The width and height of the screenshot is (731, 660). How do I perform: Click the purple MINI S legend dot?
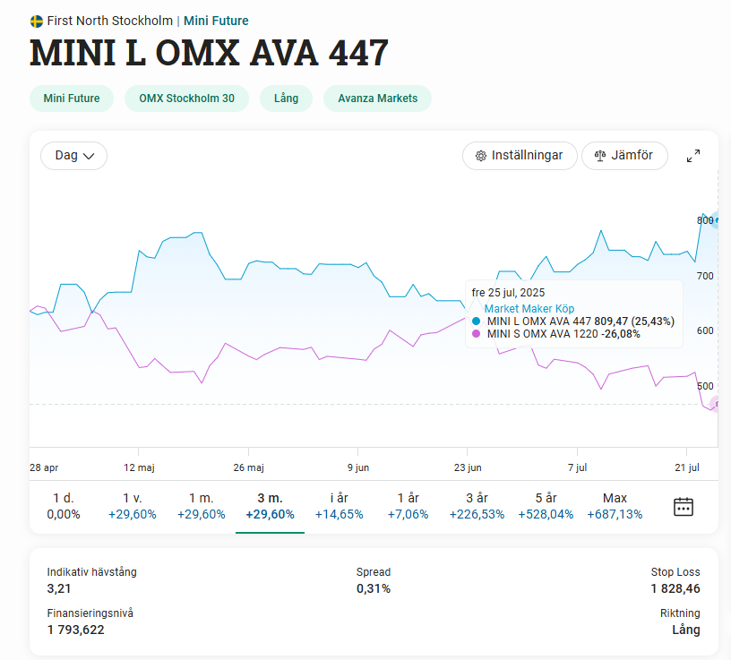click(x=476, y=334)
